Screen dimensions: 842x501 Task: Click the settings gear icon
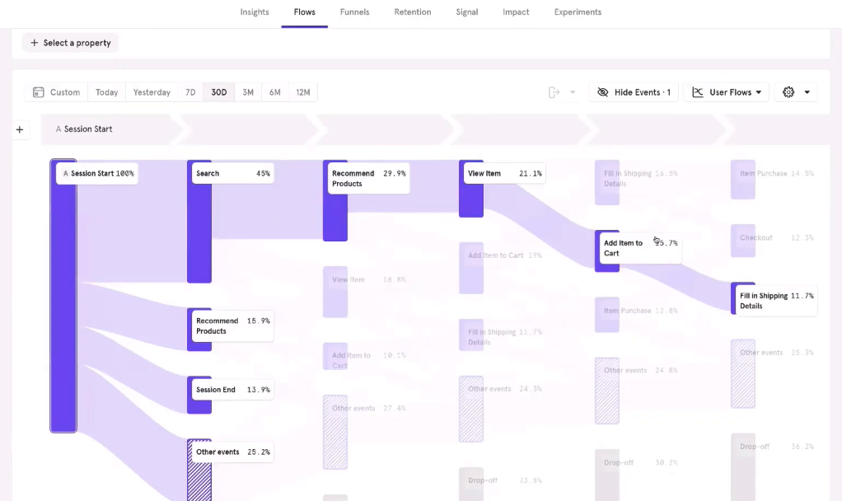coord(788,92)
